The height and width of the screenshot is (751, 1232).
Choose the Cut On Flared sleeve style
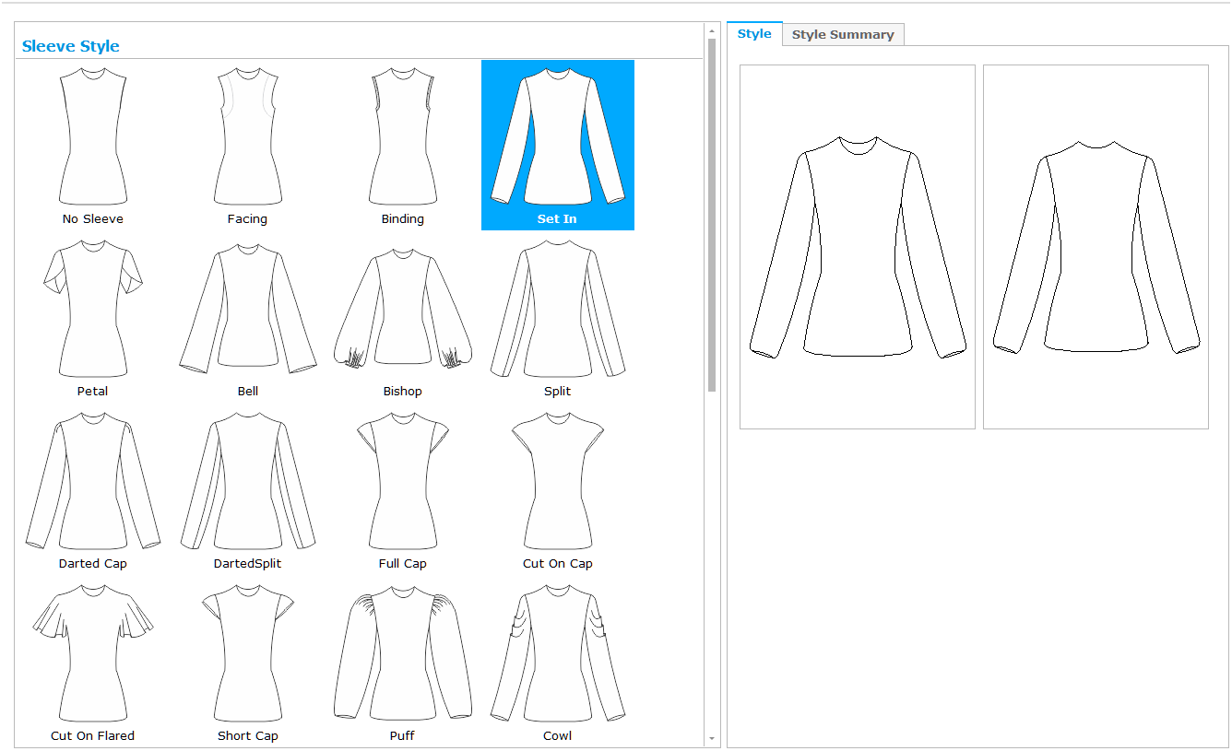pyautogui.click(x=93, y=662)
